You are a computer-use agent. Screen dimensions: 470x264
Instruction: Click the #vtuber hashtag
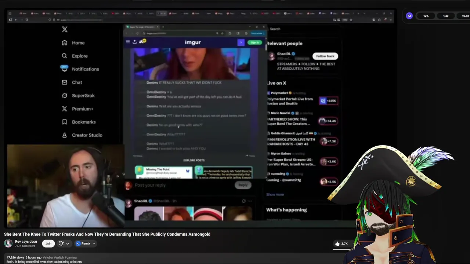(x=48, y=258)
